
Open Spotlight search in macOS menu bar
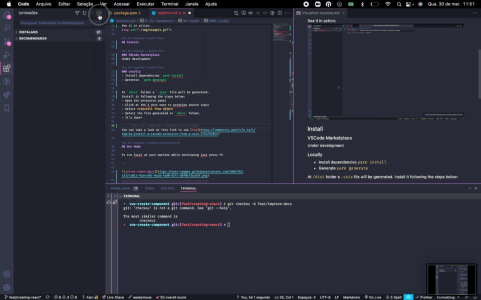[399, 4]
